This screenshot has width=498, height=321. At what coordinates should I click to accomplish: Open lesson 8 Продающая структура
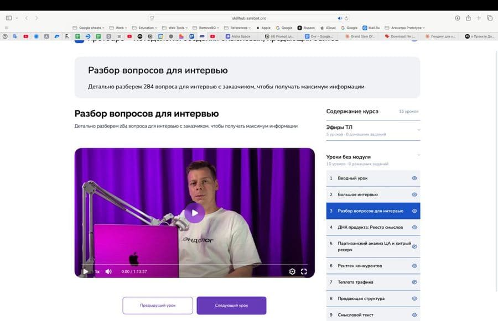[373, 298]
